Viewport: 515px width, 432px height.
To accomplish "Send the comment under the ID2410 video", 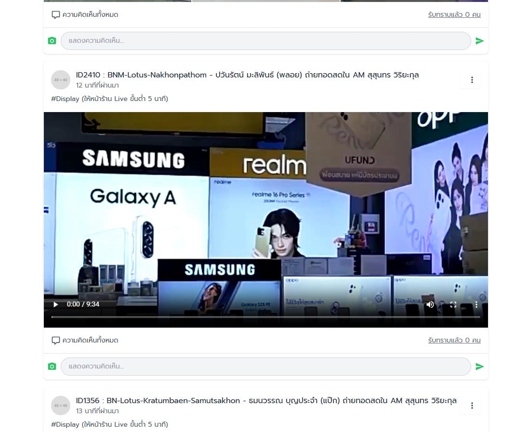I will click(x=479, y=367).
